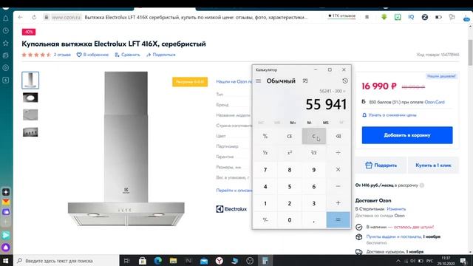Click the Изменить delivery city link
Viewport: 473px width, 266px height.
[396, 208]
